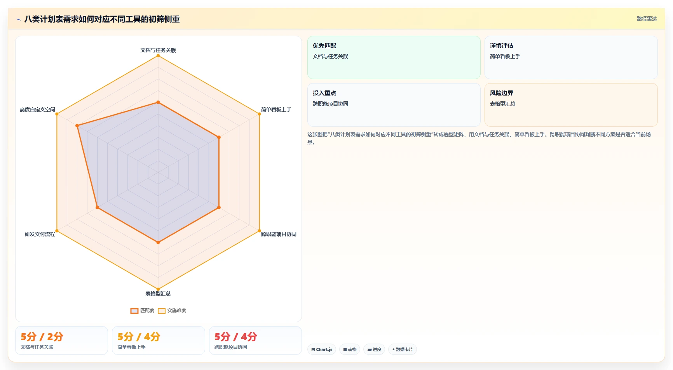The height and width of the screenshot is (370, 673).
Task: Click the 路径雷达 label in header
Action: point(647,19)
